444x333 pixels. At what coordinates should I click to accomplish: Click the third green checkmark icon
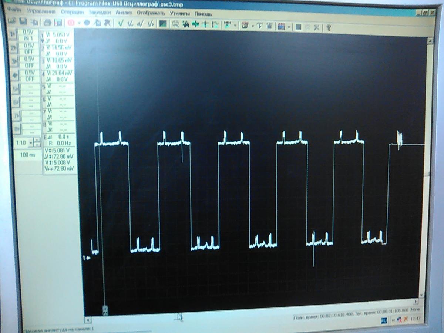tap(141, 24)
